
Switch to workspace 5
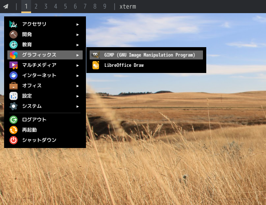click(x=65, y=7)
